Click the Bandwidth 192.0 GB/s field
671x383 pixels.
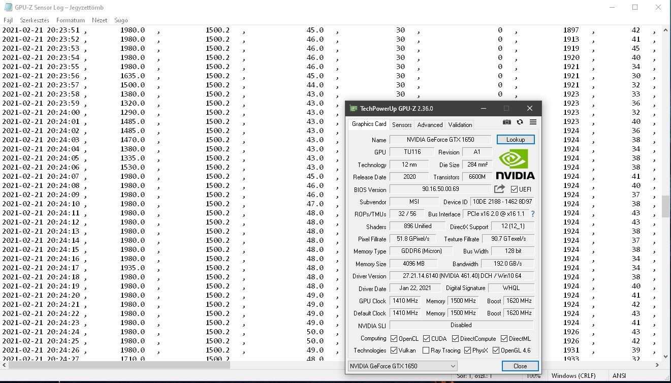[x=507, y=264]
